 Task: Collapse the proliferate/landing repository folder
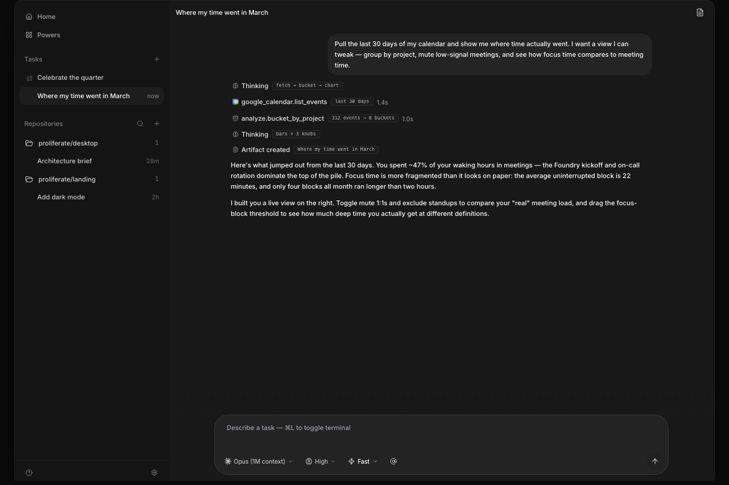click(29, 179)
